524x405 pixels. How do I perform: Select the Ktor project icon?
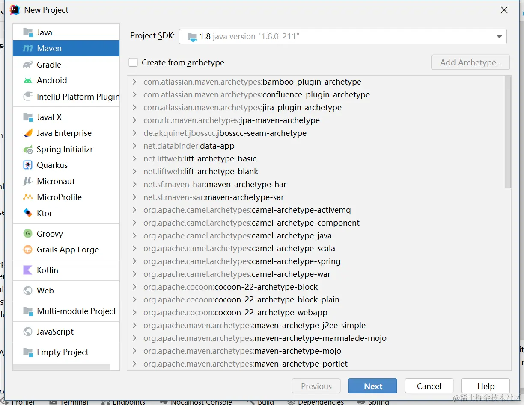coord(28,213)
